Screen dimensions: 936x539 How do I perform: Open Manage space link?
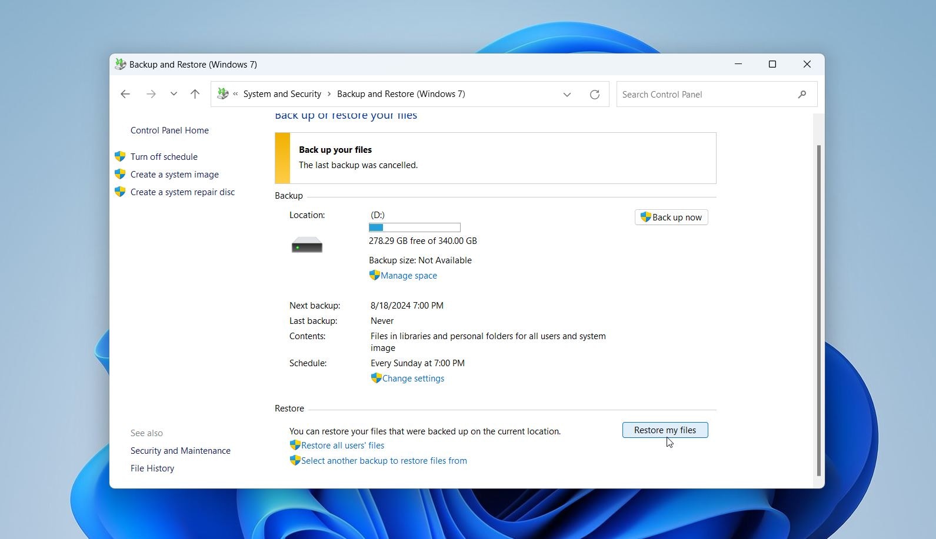(409, 276)
